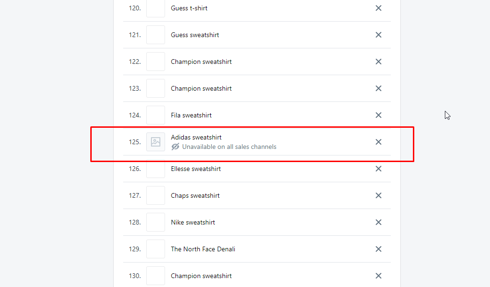
Task: Click the Chaps sweatshirt thumbnail box
Action: pos(156,195)
